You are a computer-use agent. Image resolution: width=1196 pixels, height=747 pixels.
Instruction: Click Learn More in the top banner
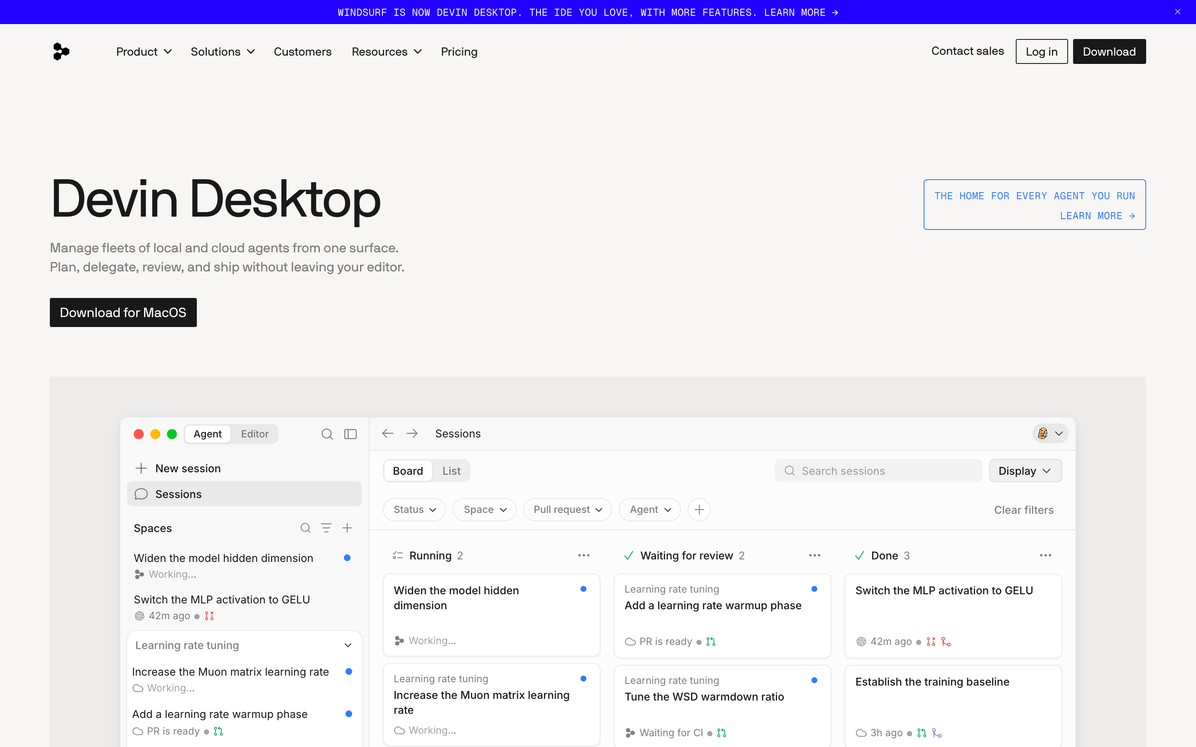(801, 12)
